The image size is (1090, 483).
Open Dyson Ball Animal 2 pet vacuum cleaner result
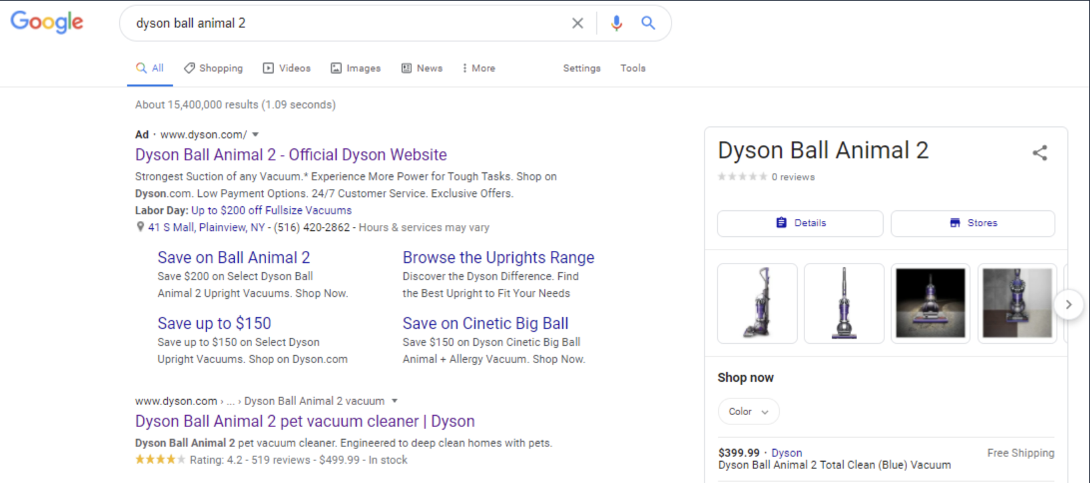[305, 421]
